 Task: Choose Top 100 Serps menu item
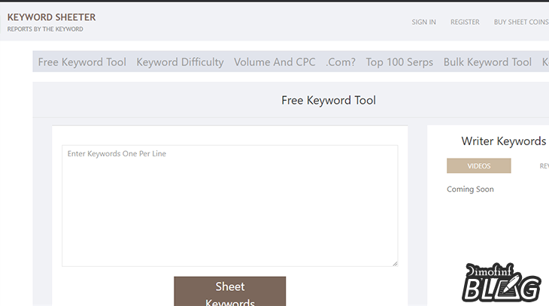point(399,62)
